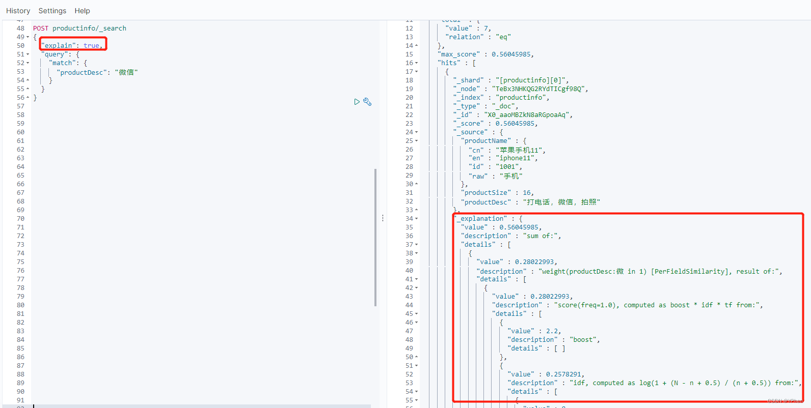Open the Help menu
Viewport: 811px width, 408px height.
(x=82, y=11)
